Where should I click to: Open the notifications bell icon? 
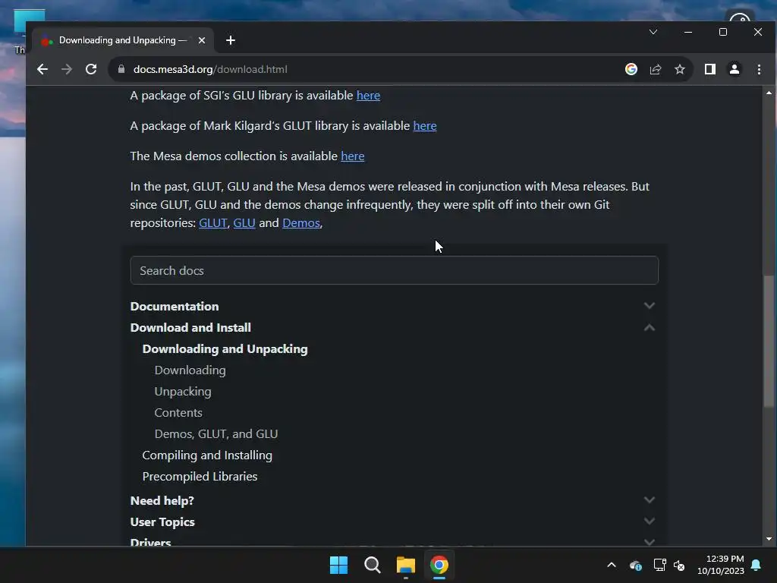[757, 565]
